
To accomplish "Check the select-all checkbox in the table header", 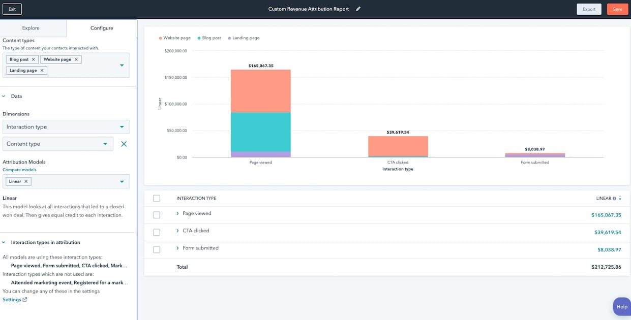I will [x=157, y=198].
